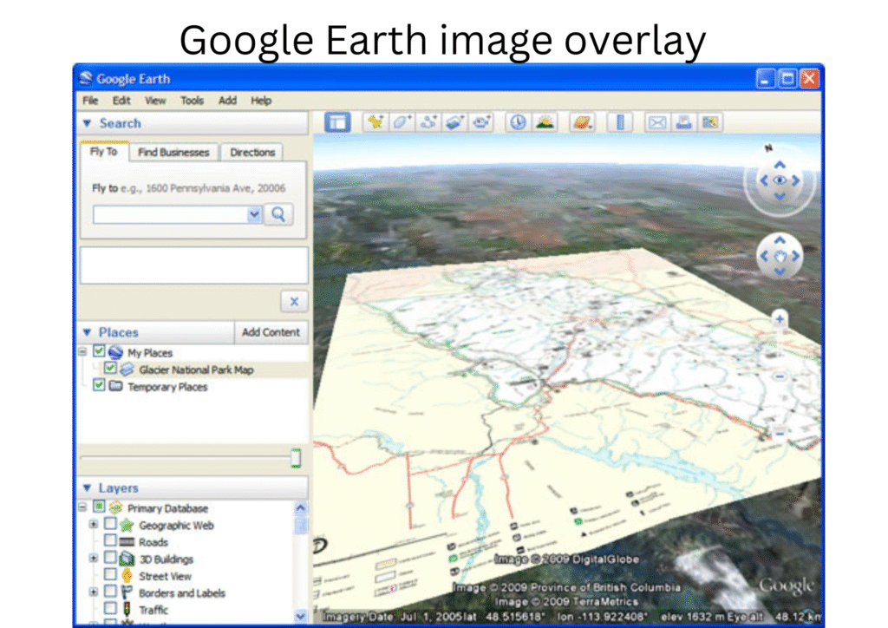Open the Ruler measuring tool

point(619,122)
